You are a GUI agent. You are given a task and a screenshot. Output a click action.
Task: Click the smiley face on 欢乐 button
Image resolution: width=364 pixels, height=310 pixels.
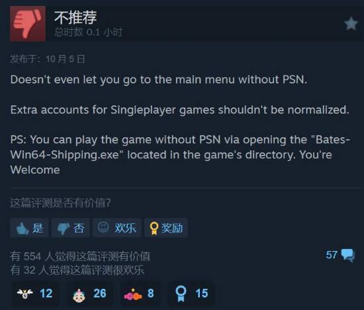(x=103, y=227)
